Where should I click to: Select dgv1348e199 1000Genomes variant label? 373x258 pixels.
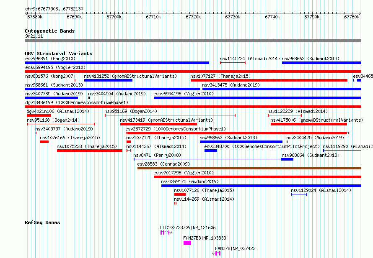(77, 102)
